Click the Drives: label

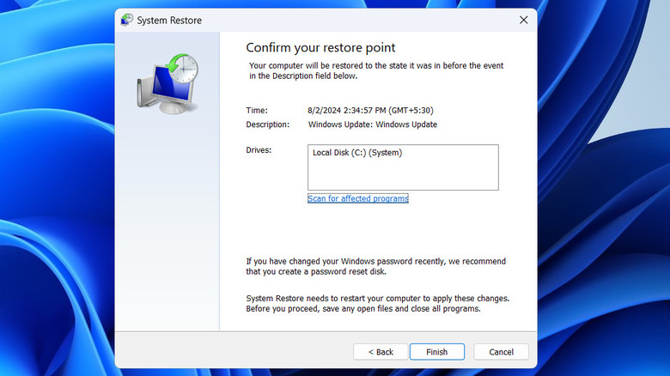tap(259, 150)
